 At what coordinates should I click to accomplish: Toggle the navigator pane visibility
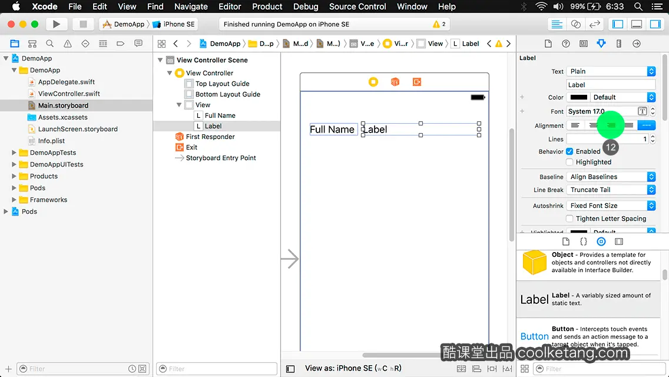coord(617,24)
